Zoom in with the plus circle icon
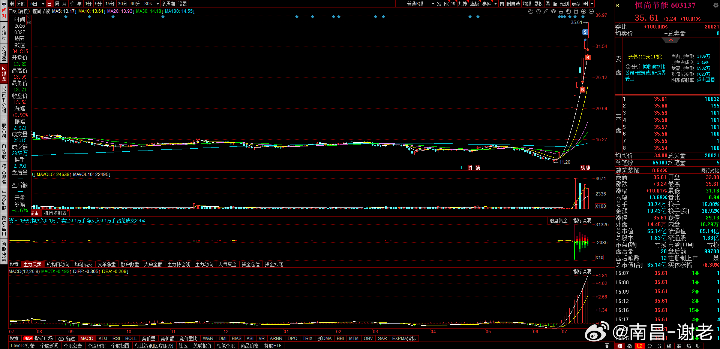This screenshot has height=349, width=720. 583,11
